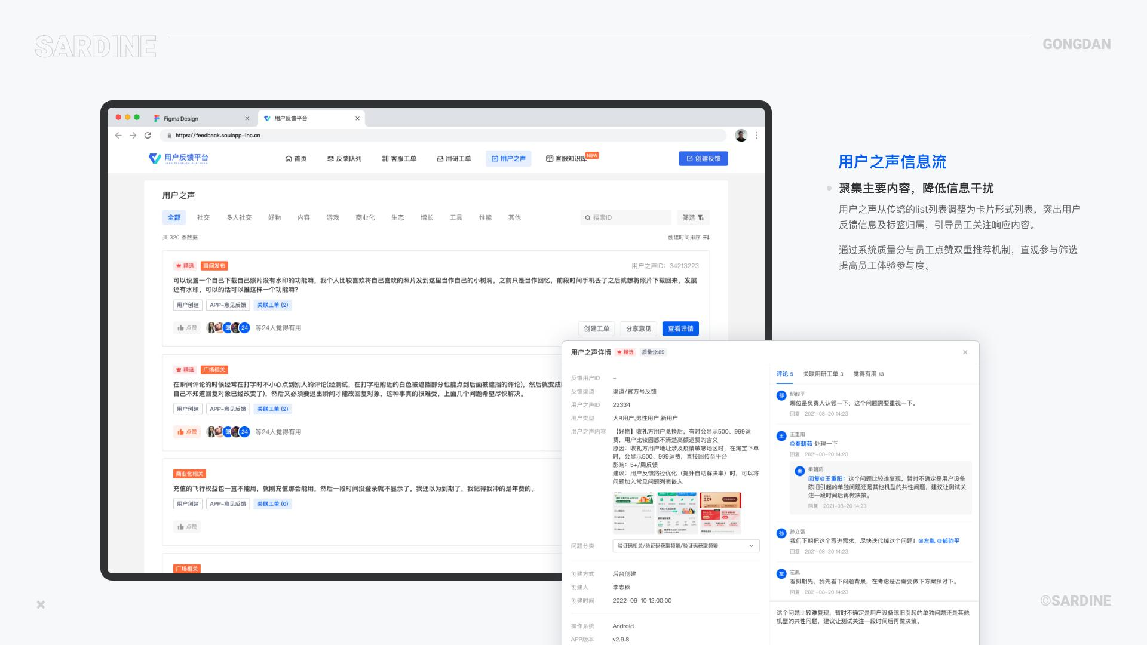This screenshot has width=1147, height=645.
Task: Click the user profile avatar in browser
Action: [741, 136]
